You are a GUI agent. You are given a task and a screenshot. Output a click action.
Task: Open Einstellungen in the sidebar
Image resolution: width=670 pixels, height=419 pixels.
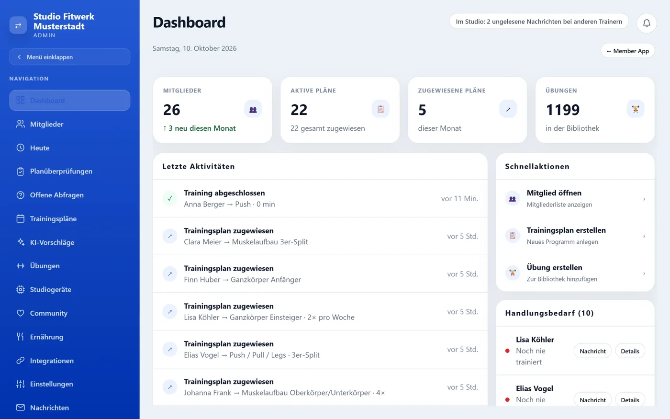(70, 384)
